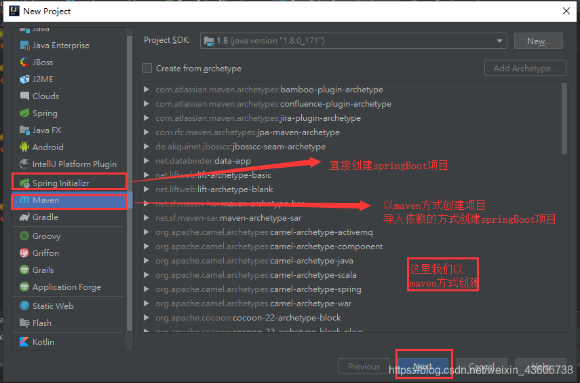580x383 pixels.
Task: Expand the cocoon-22-archetype-block entry
Action: pyautogui.click(x=147, y=318)
